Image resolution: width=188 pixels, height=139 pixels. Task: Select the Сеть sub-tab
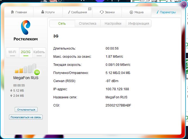[x=62, y=24]
